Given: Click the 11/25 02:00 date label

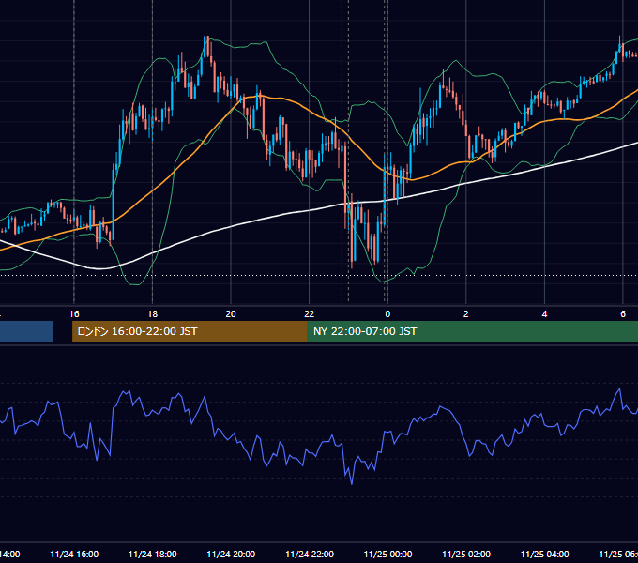Looking at the screenshot, I should tap(466, 554).
